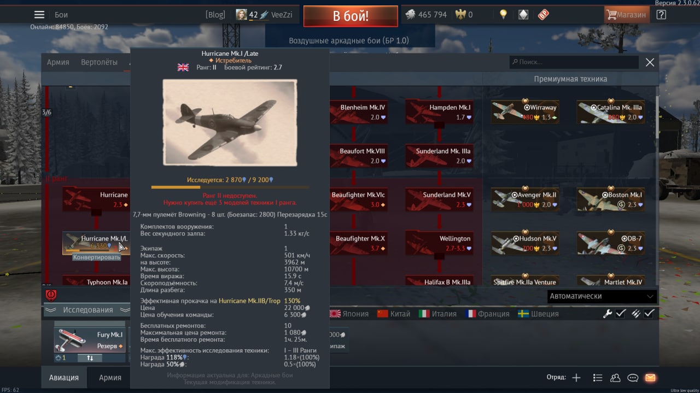
Task: Click Конвертировать under Hurricane Mk.I/L
Action: pyautogui.click(x=97, y=257)
